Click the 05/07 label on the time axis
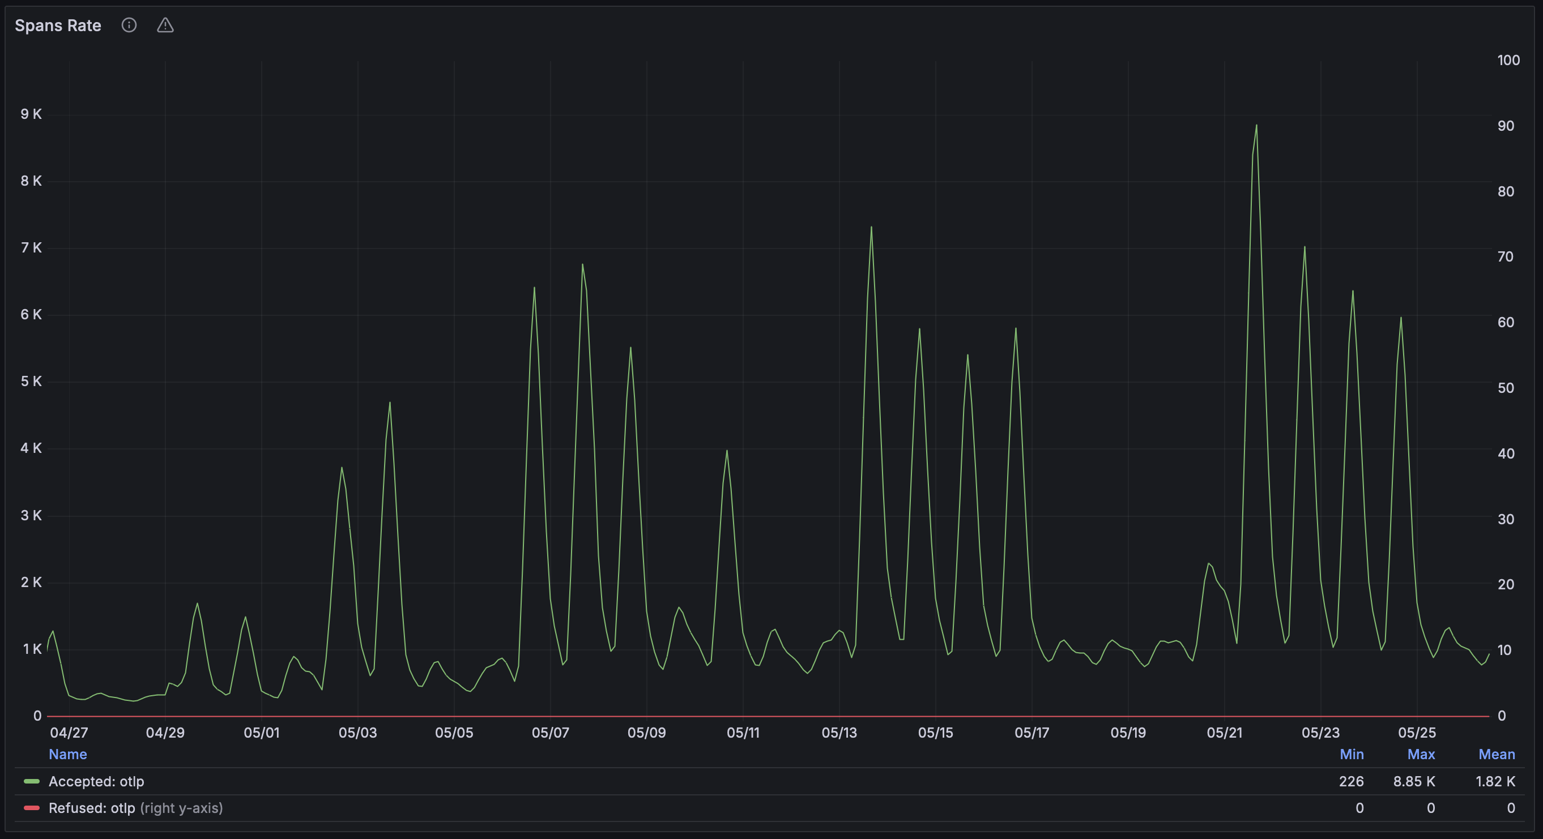The width and height of the screenshot is (1543, 839). (551, 733)
